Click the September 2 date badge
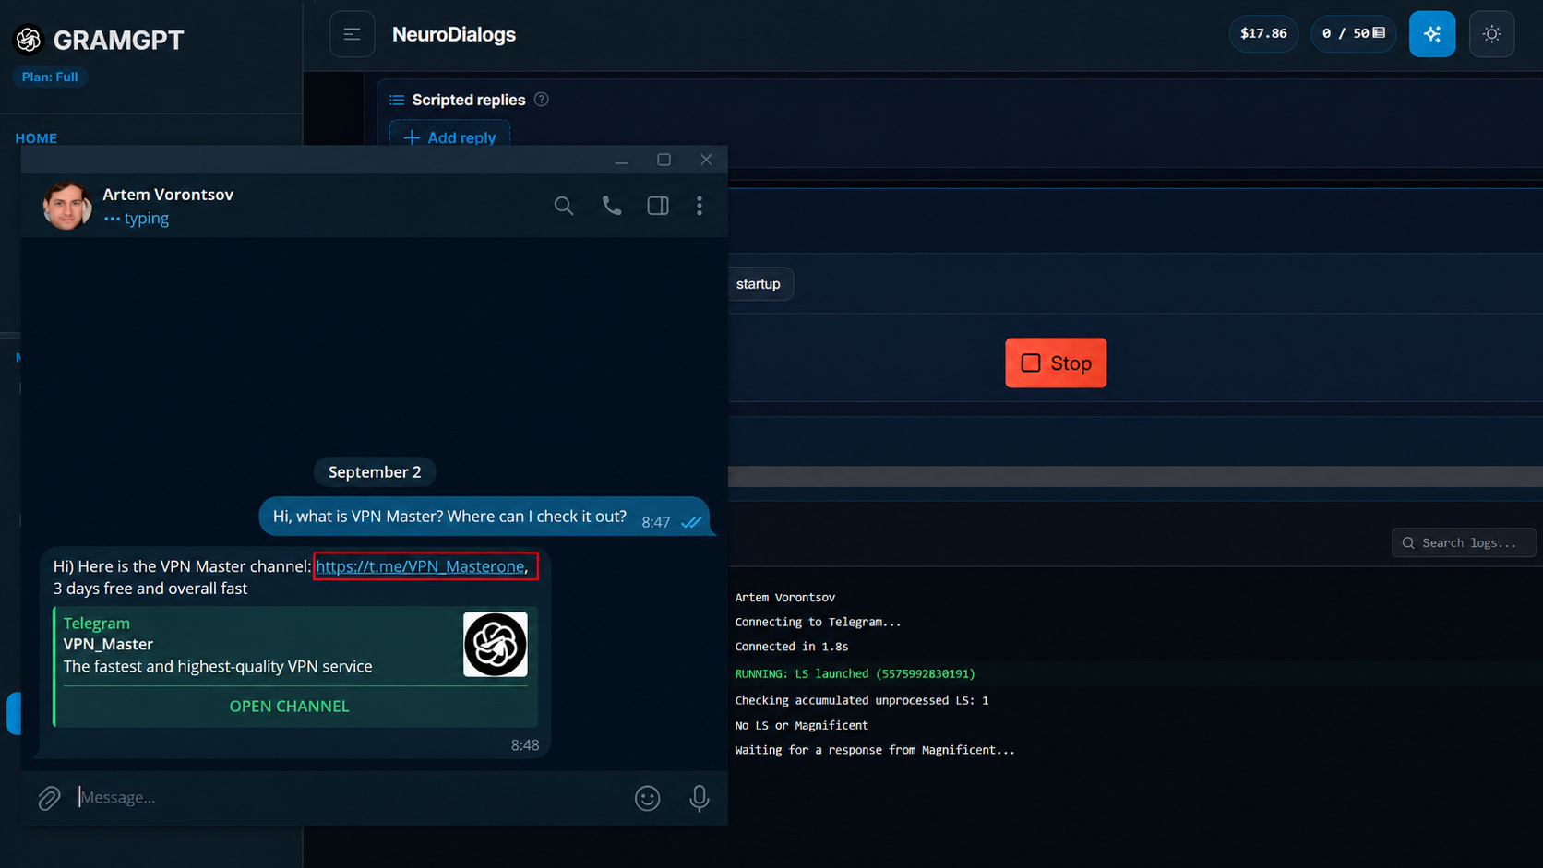Image resolution: width=1543 pixels, height=868 pixels. (x=375, y=472)
